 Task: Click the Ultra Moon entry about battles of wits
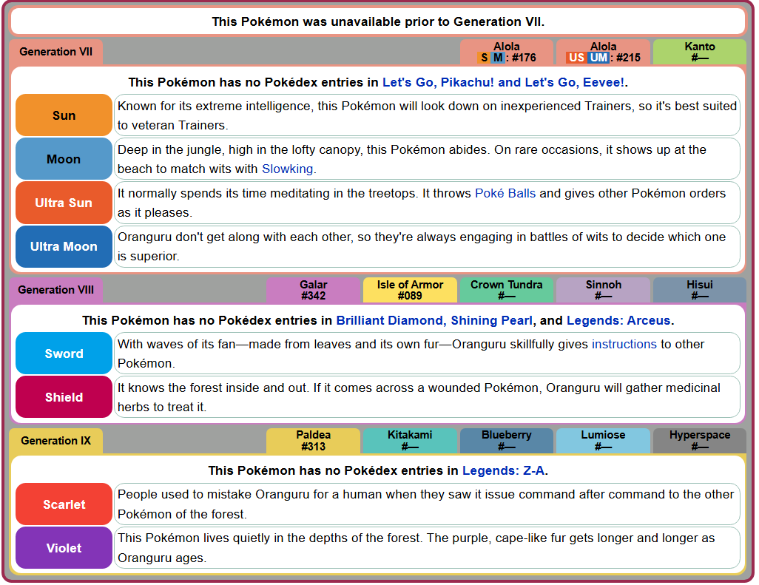[427, 246]
